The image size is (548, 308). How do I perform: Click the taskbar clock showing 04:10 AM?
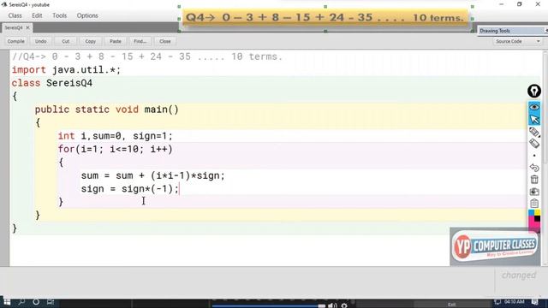pyautogui.click(x=514, y=302)
